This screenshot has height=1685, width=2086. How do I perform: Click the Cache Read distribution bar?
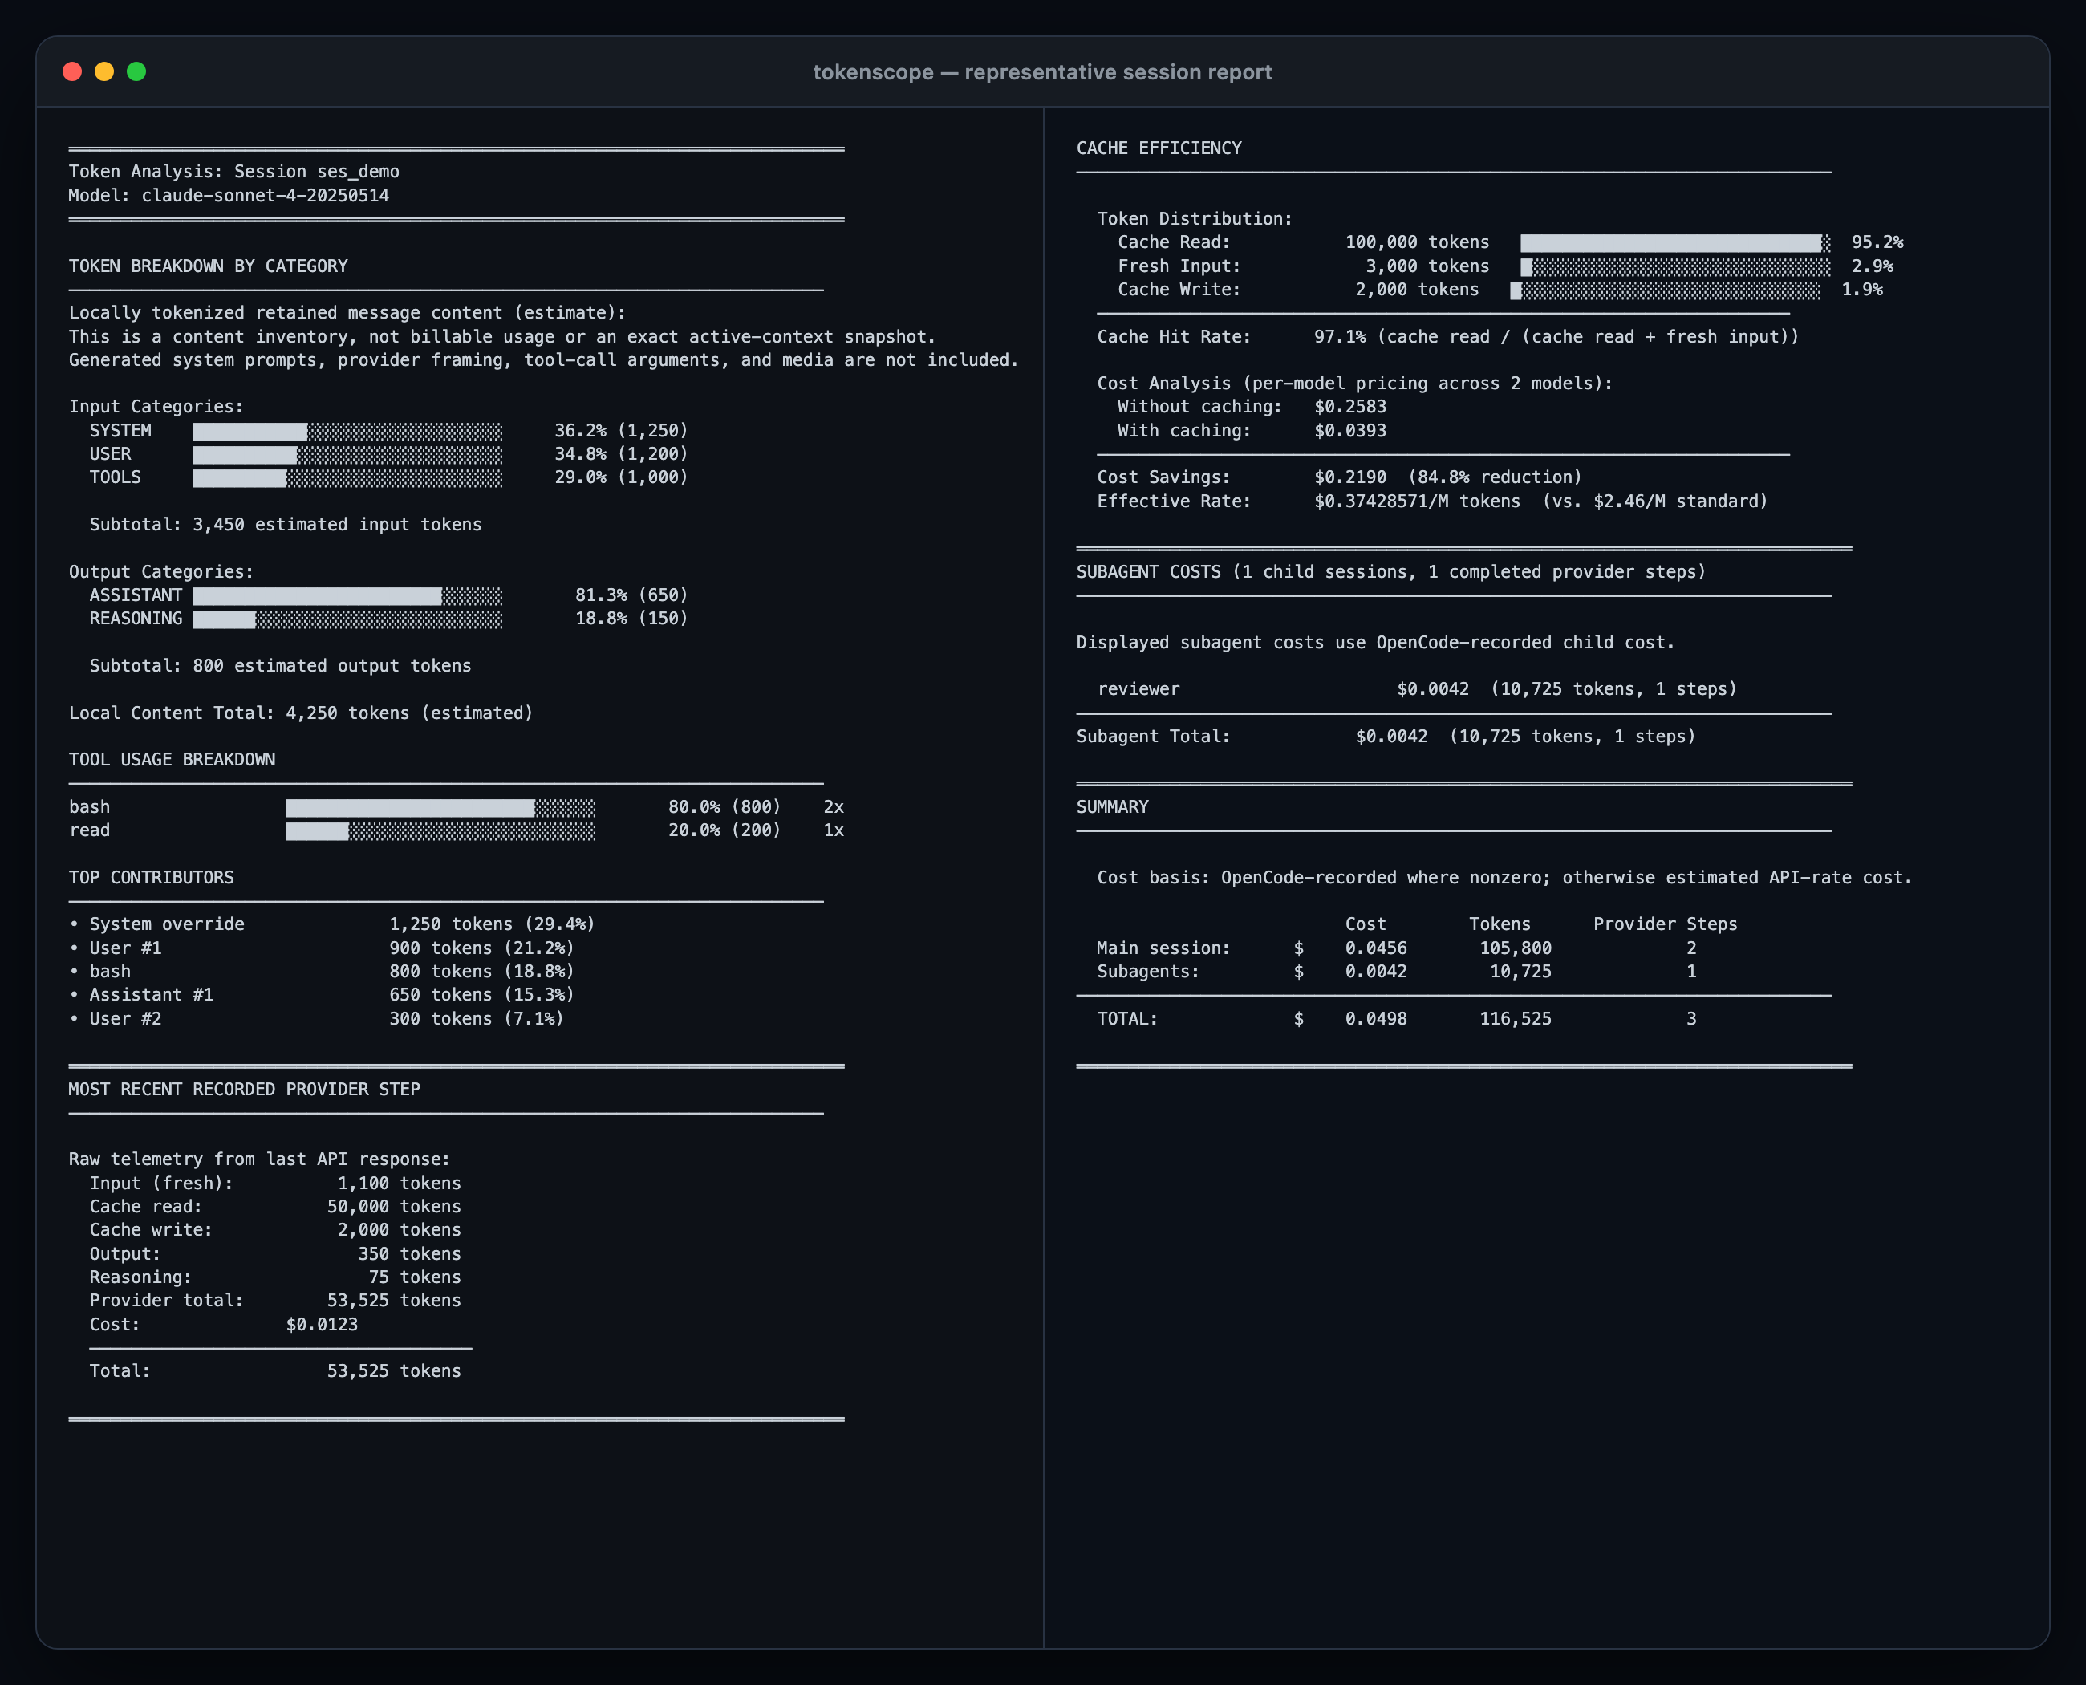[1675, 242]
